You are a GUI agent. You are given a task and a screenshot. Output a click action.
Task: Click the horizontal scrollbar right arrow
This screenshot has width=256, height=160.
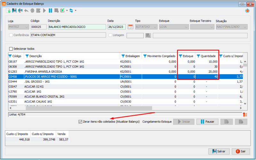tap(241, 108)
